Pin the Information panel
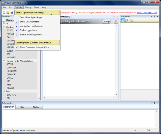The height and width of the screenshot is (134, 161). tap(154, 103)
